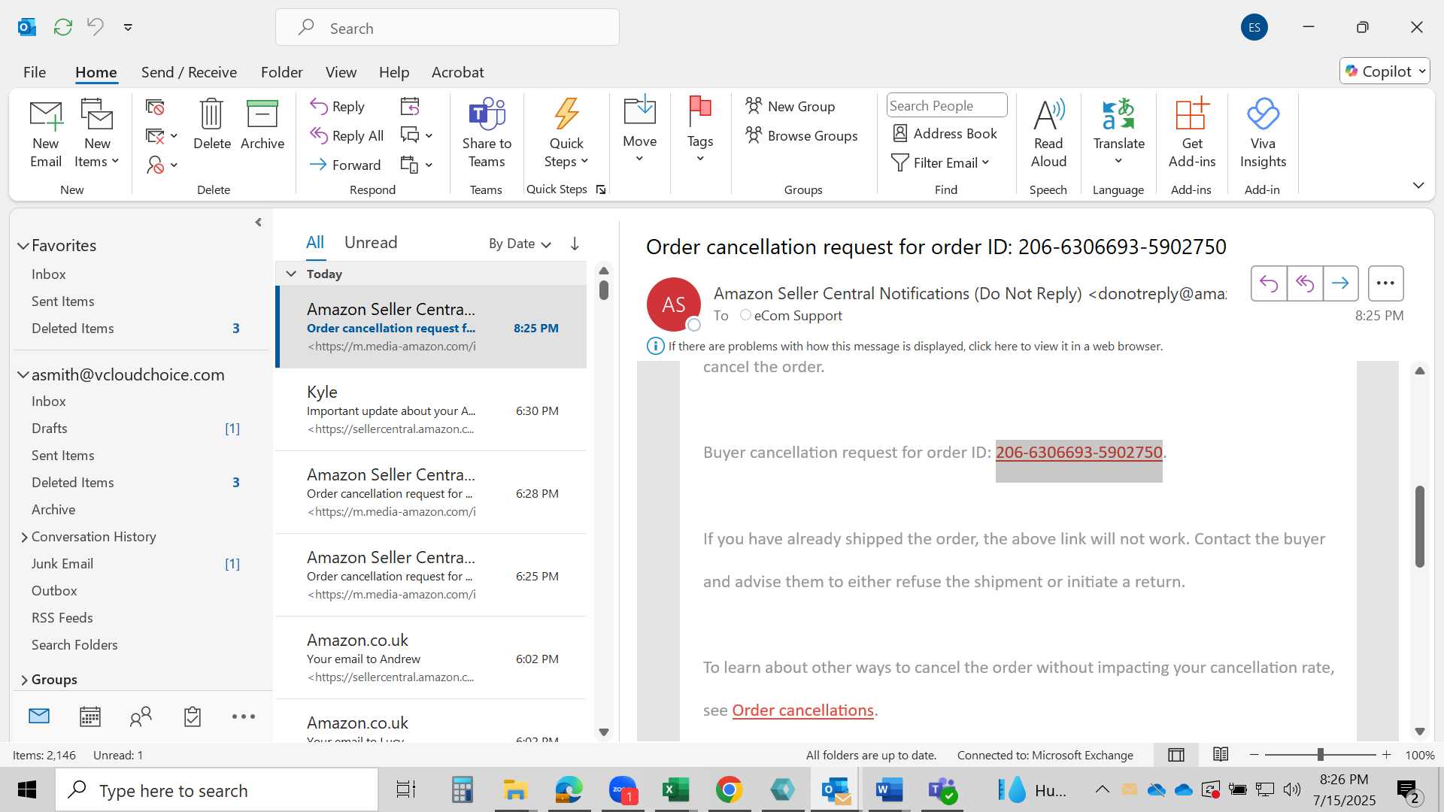1444x812 pixels.
Task: Forward the message from the ribbon
Action: point(345,165)
